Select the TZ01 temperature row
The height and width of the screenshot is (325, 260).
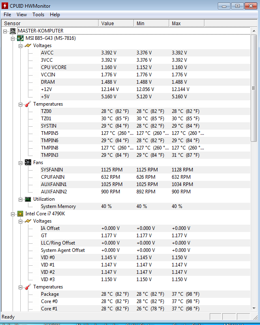point(145,119)
